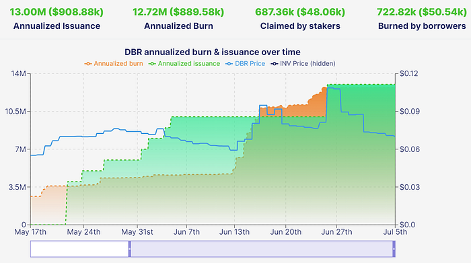
Task: Click the orange Annualized burn legend marker
Action: [x=88, y=64]
